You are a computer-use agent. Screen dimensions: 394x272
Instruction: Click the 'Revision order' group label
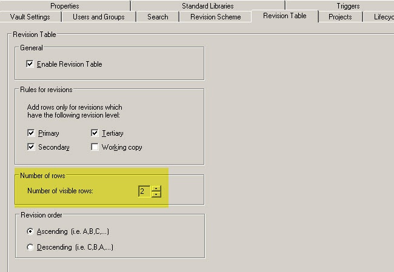41,215
